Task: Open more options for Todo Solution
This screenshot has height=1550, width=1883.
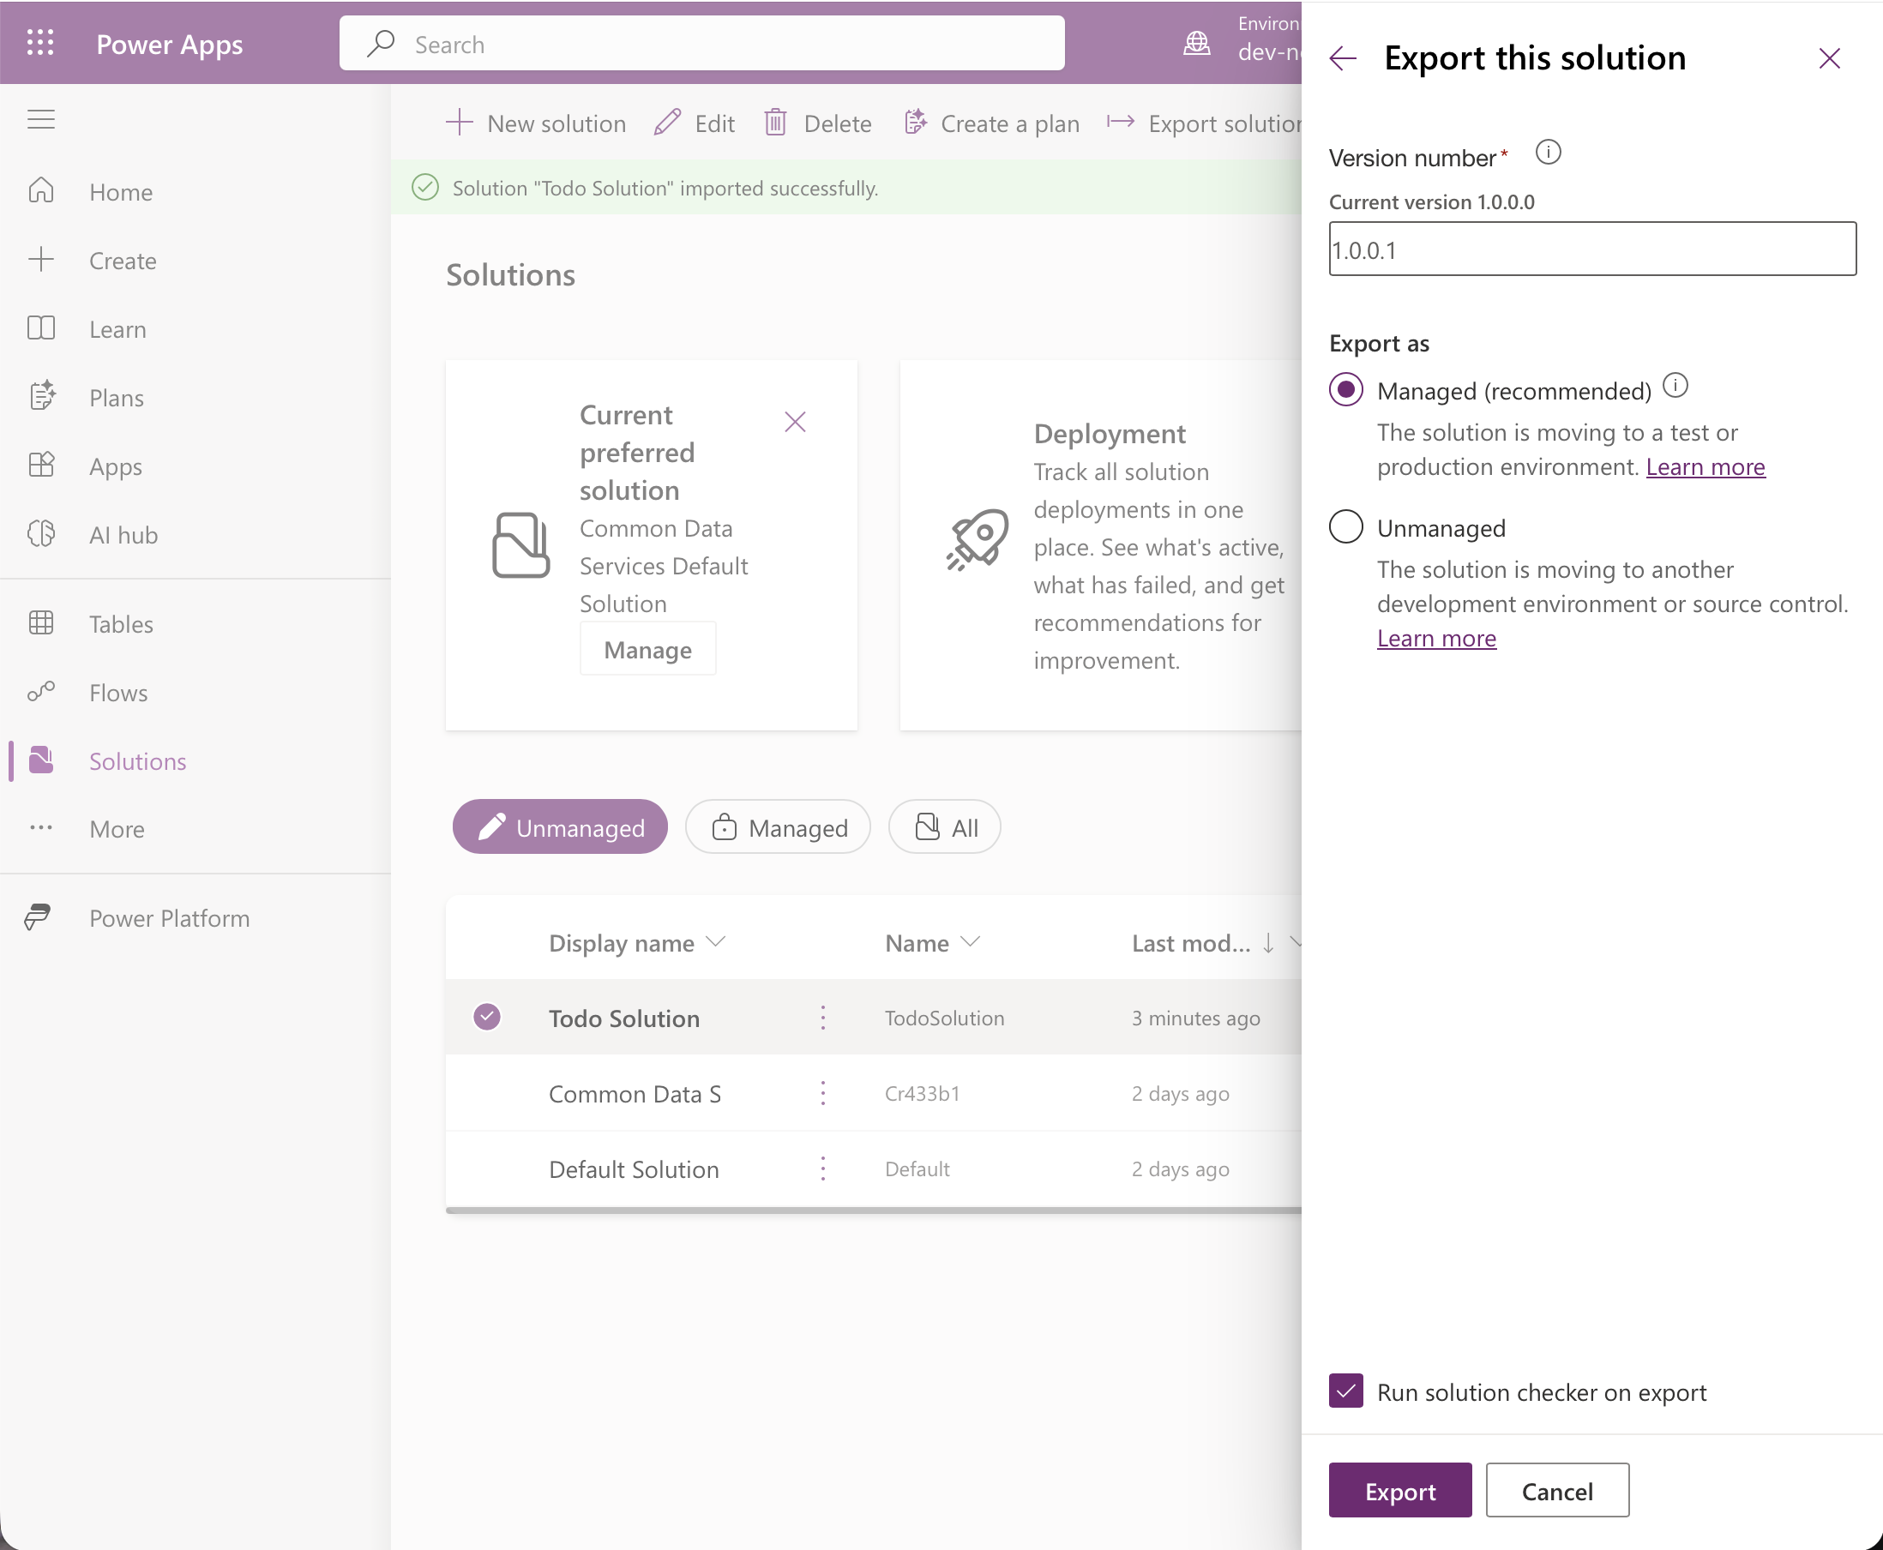Action: [823, 1017]
